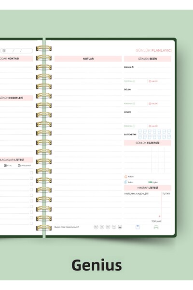
Task: Click the Porsiyon icon under Kahvaltı
Action: coord(134,81)
